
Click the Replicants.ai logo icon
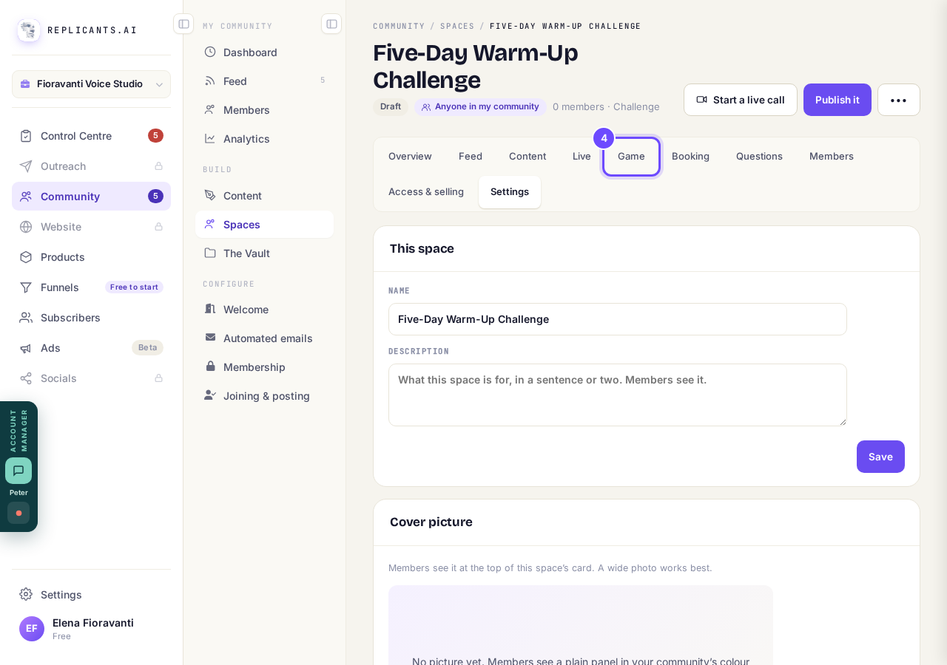pyautogui.click(x=29, y=30)
